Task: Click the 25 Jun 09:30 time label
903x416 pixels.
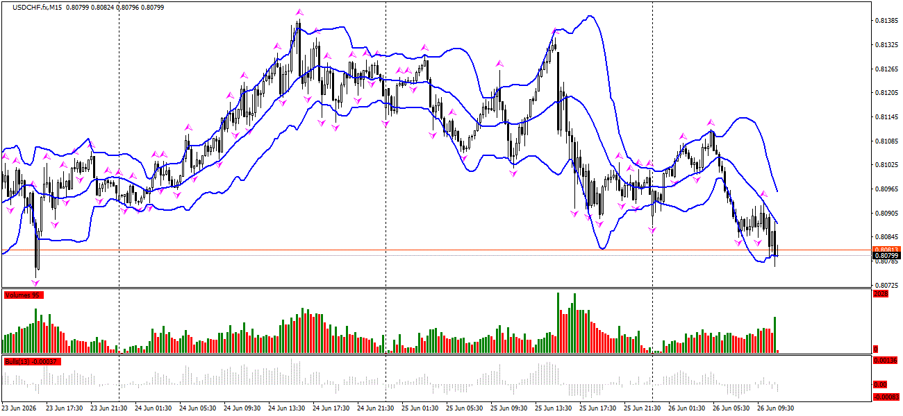Action: pyautogui.click(x=508, y=408)
